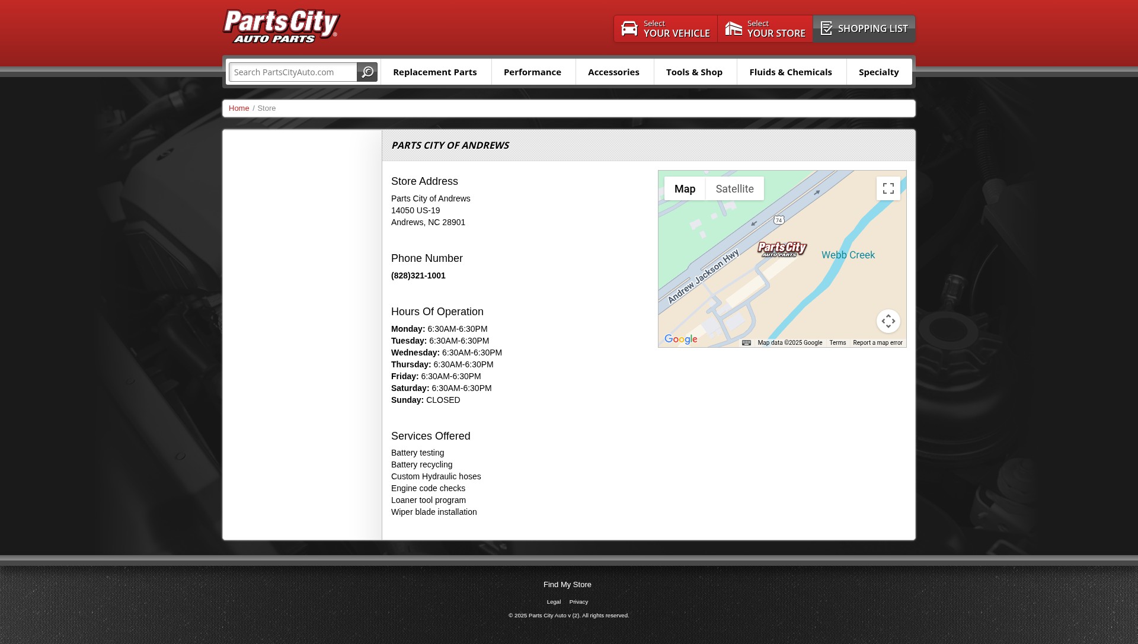Click Select Your Vehicle button
The image size is (1138, 644).
(665, 28)
